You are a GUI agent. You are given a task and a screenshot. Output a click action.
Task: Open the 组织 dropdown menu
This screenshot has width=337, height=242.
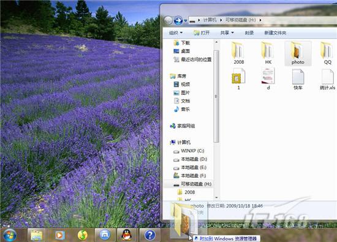(x=176, y=33)
